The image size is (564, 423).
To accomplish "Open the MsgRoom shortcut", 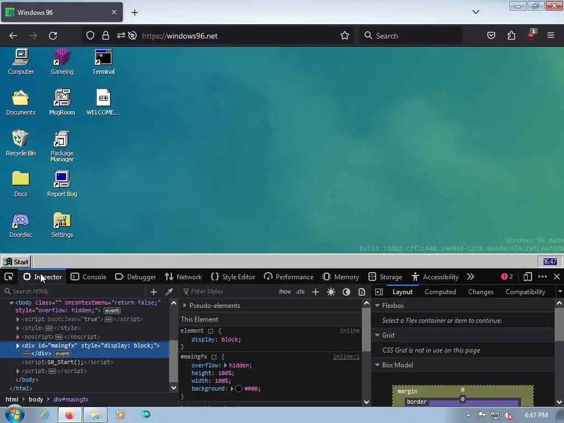I will tap(62, 102).
